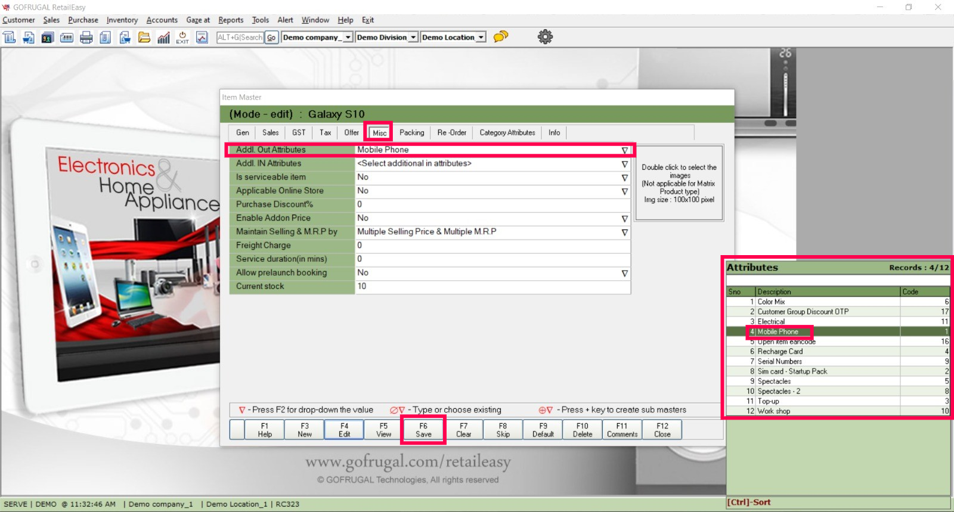The image size is (954, 512).
Task: Click the printer icon in toolbar
Action: coord(86,38)
